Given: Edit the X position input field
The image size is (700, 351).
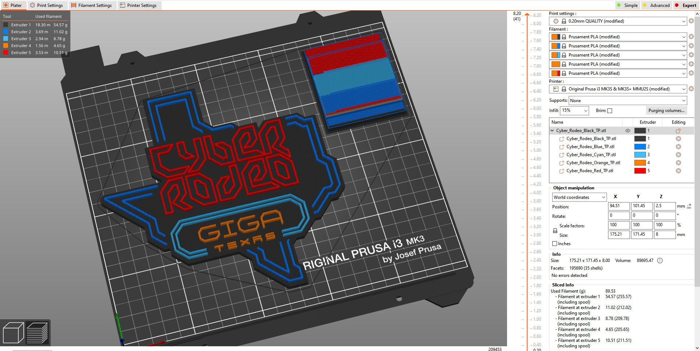Looking at the screenshot, I should 619,206.
